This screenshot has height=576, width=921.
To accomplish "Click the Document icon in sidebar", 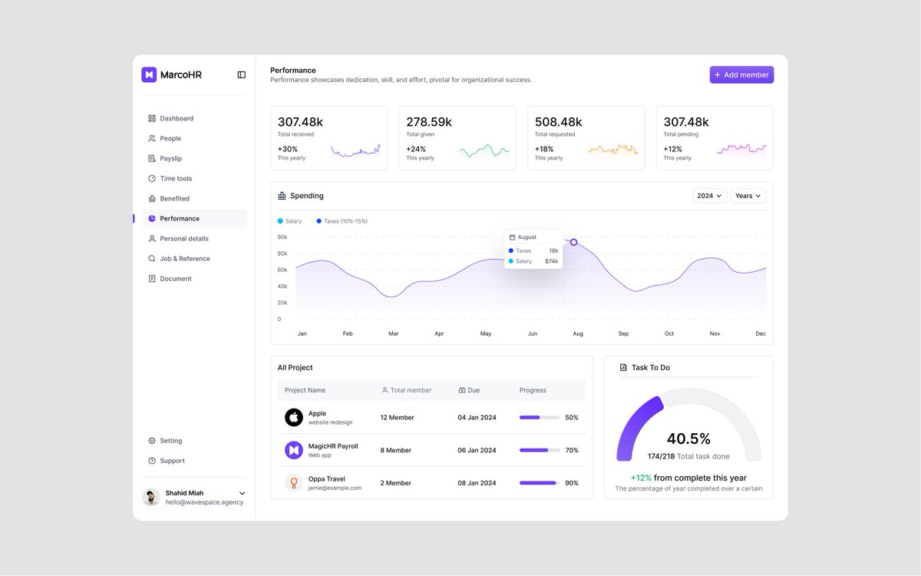I will pyautogui.click(x=152, y=279).
